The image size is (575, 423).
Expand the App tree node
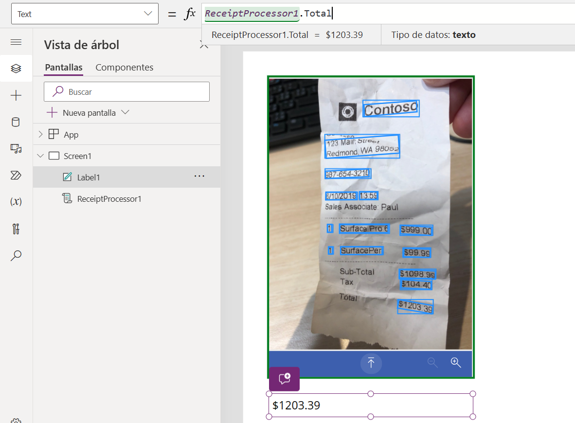pyautogui.click(x=40, y=135)
